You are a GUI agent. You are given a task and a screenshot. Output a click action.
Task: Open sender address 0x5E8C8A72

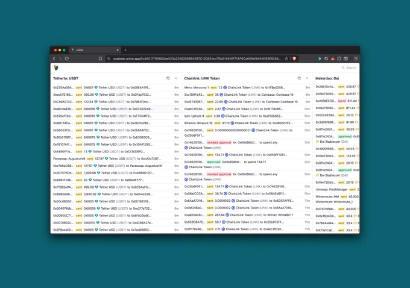(195, 222)
